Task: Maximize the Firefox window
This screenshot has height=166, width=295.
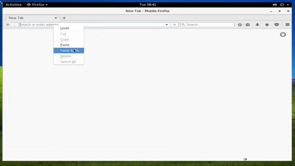Action: pos(280,11)
